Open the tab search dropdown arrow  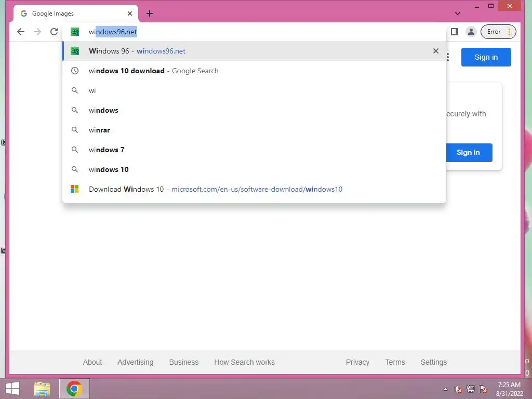point(458,14)
